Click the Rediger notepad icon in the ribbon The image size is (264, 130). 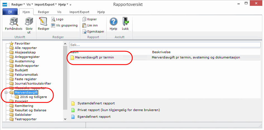click(x=44, y=22)
